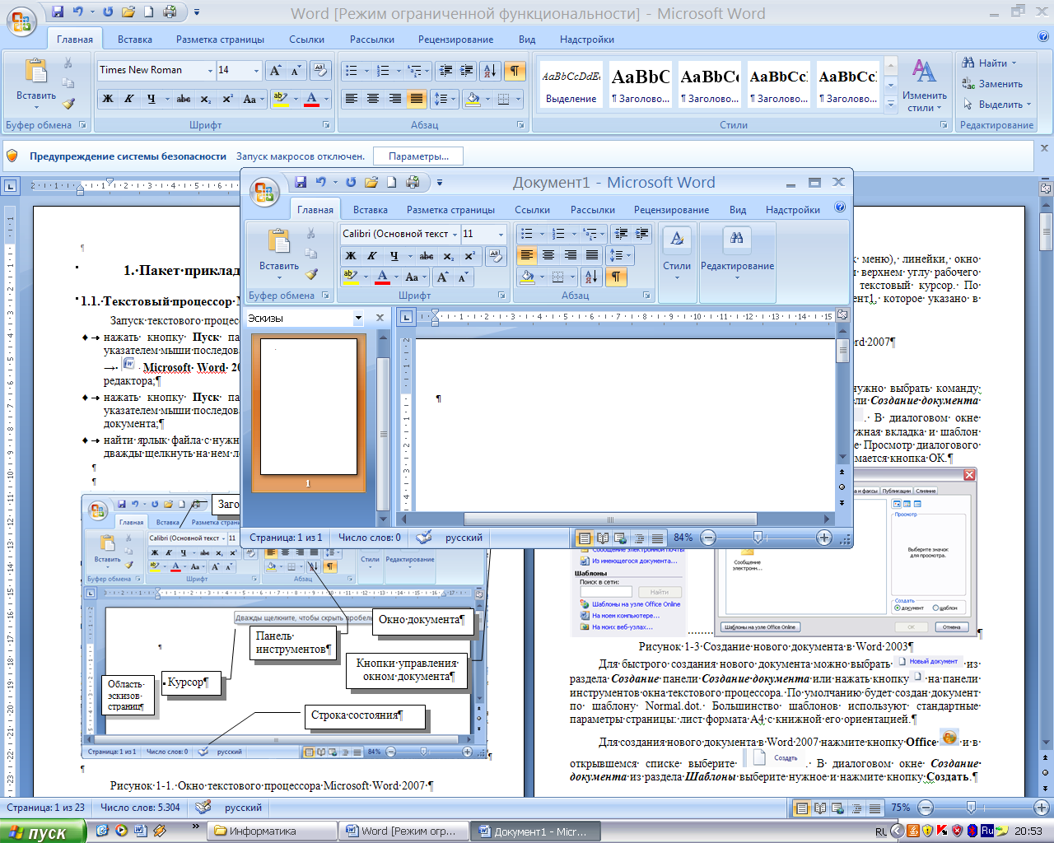Image resolution: width=1054 pixels, height=843 pixels.
Task: Click Superscript button in back Word window
Action: pos(227,99)
